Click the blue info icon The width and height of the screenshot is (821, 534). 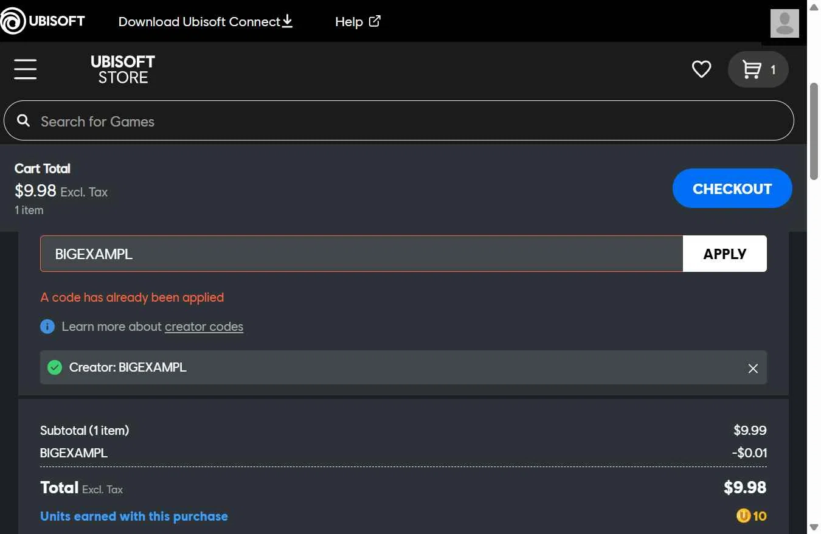(x=47, y=327)
